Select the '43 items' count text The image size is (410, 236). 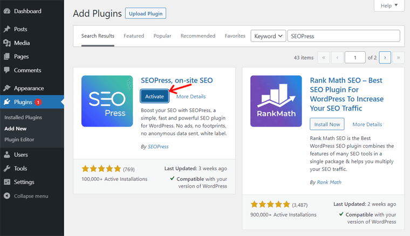[304, 58]
